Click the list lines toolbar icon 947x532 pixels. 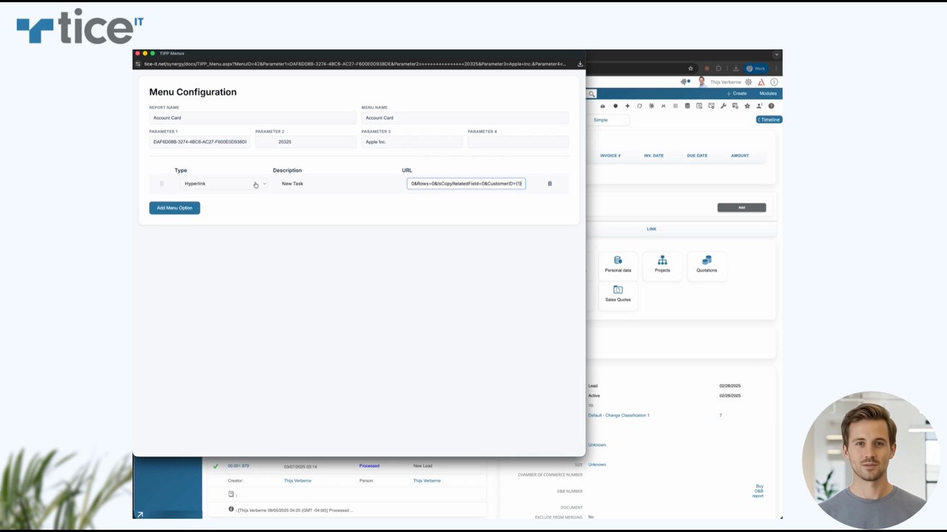(675, 106)
